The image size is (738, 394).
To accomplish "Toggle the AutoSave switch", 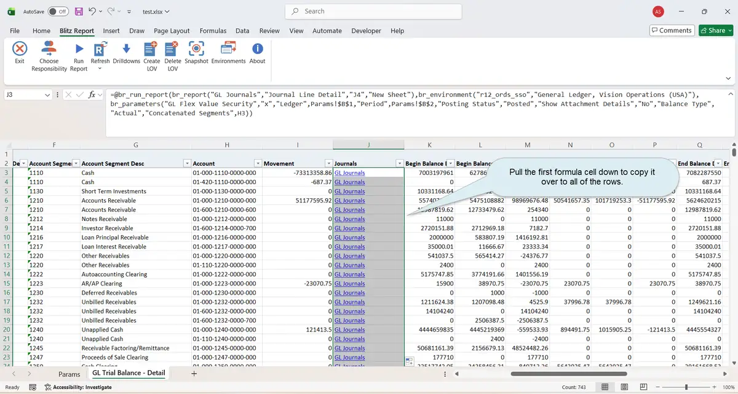I will pyautogui.click(x=58, y=11).
